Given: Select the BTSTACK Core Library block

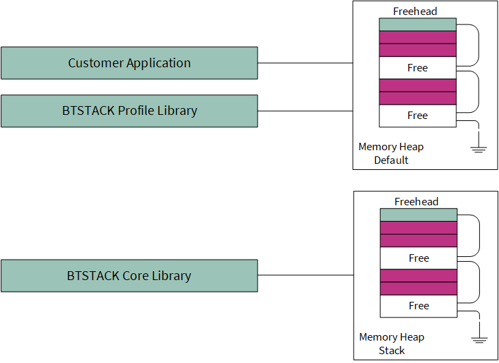Looking at the screenshot, I should (x=129, y=275).
